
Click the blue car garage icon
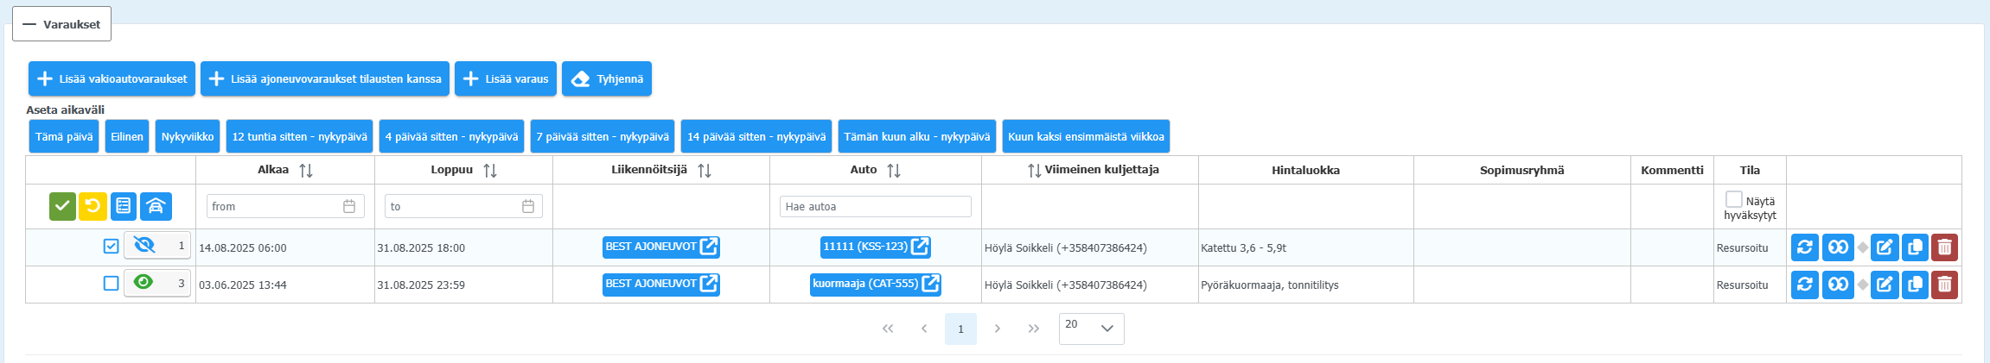coord(156,206)
